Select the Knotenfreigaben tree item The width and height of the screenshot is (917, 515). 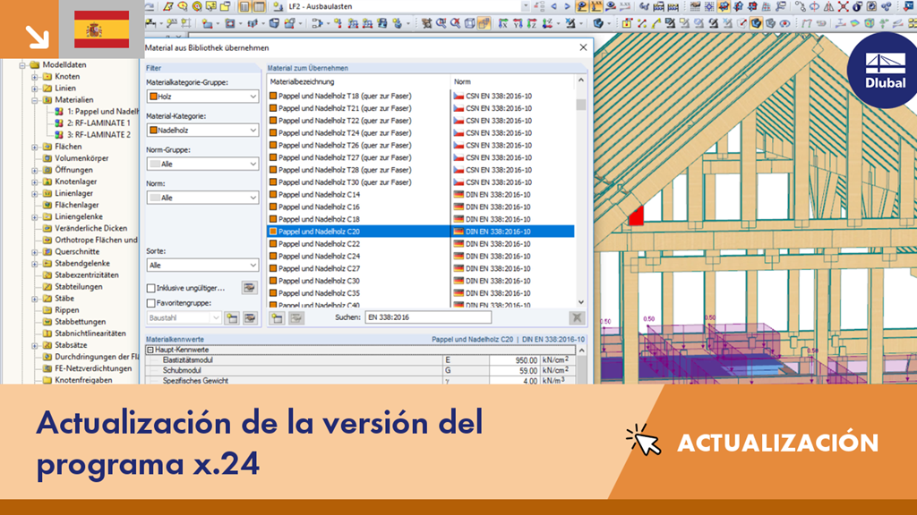point(83,380)
